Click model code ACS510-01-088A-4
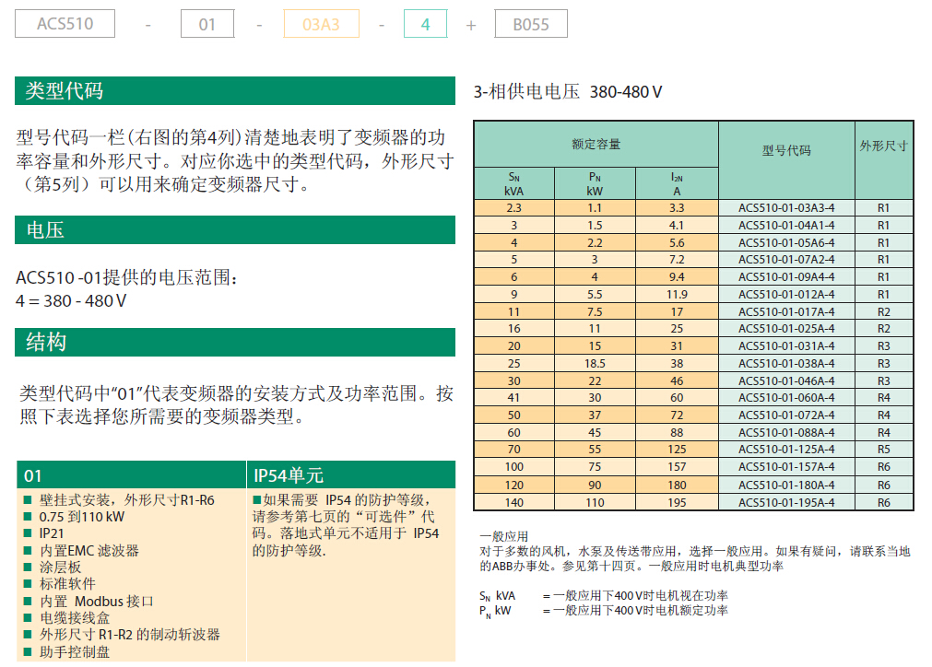The width and height of the screenshot is (932, 667). [x=786, y=432]
